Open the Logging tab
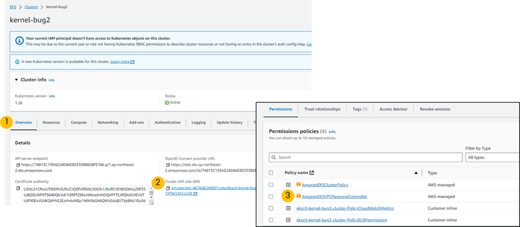The image size is (520, 227). point(199,122)
